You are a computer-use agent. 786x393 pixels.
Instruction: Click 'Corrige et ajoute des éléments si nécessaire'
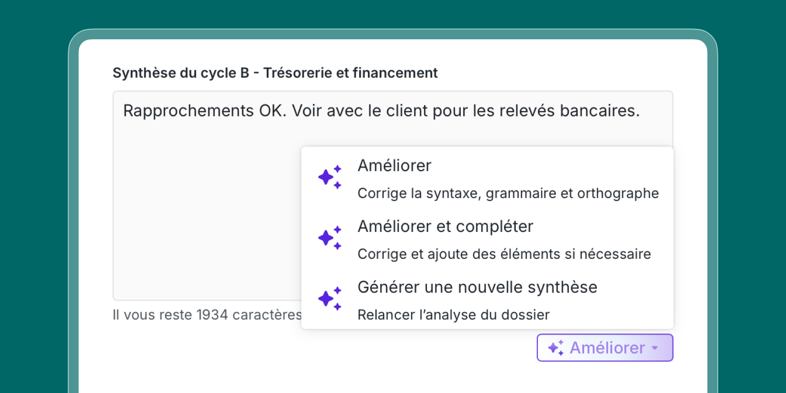click(x=504, y=254)
